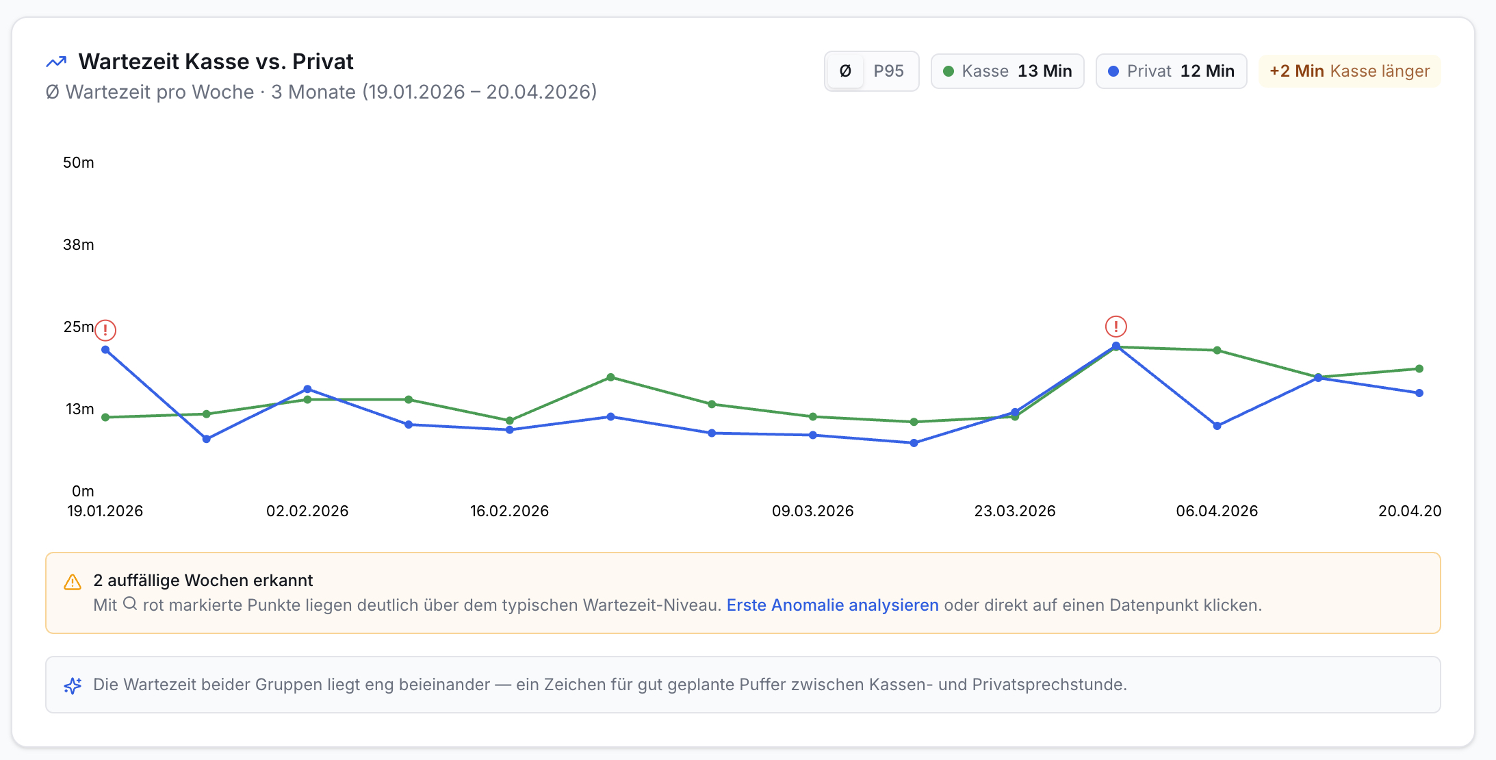Select the Ø average toggle option
The image size is (1496, 760).
(x=845, y=71)
